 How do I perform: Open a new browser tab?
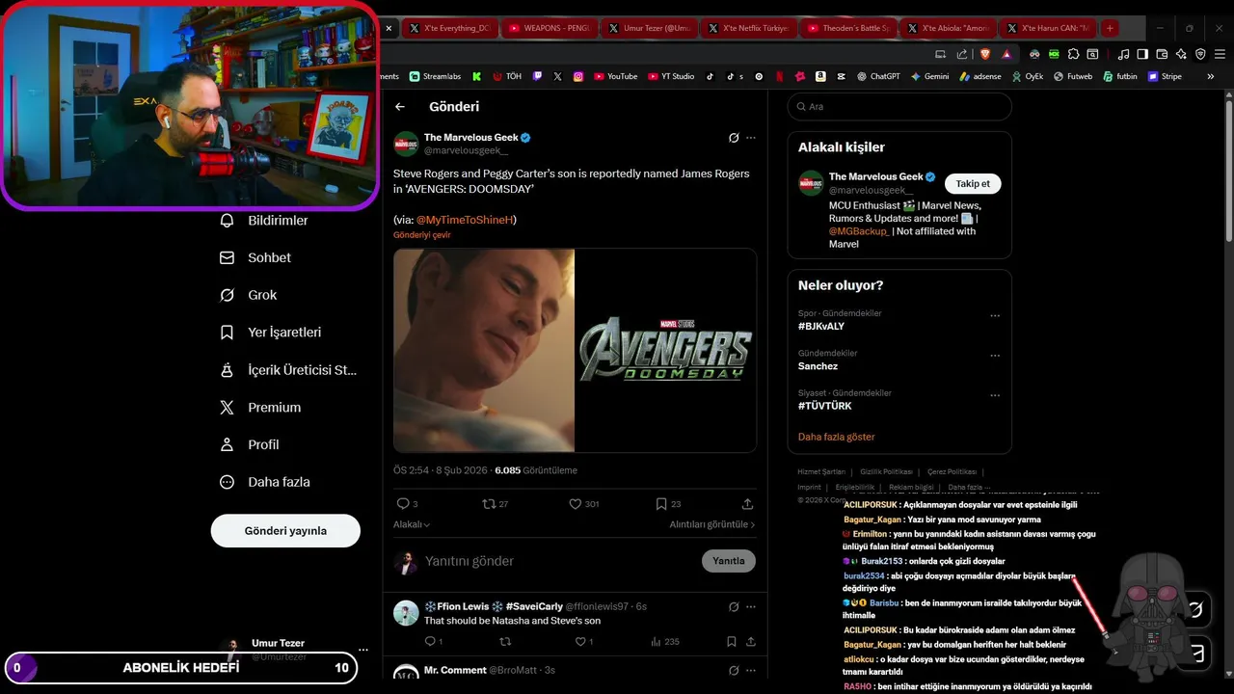[x=1110, y=28]
